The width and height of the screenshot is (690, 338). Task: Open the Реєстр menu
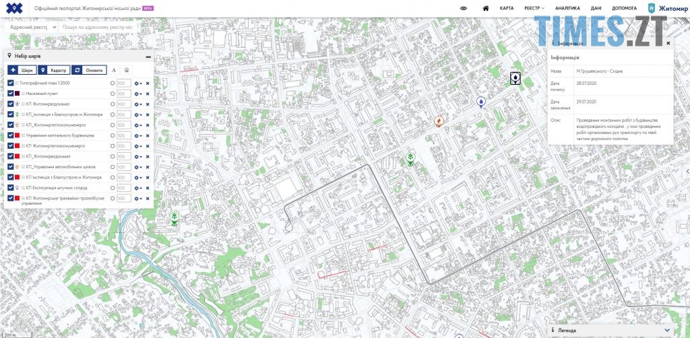click(x=534, y=8)
